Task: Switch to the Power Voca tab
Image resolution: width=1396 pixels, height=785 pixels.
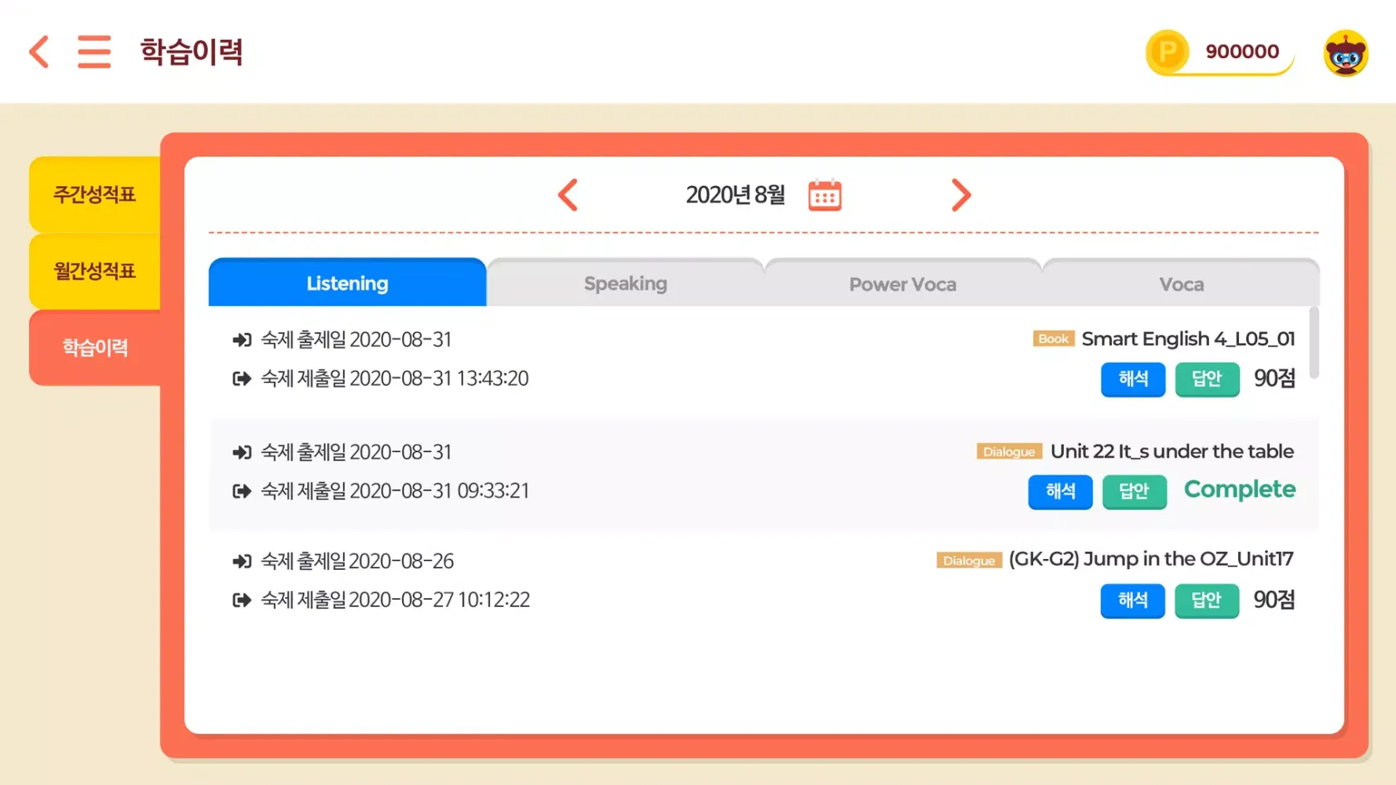Action: (902, 283)
